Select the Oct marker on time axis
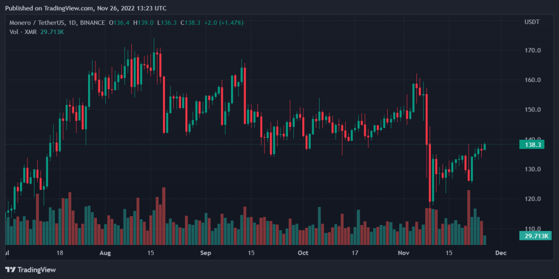 [303, 253]
